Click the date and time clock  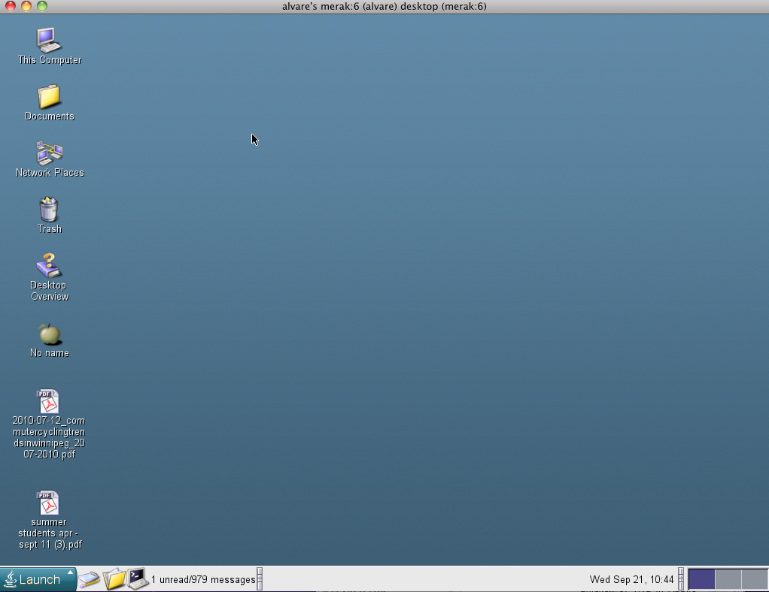[x=631, y=579]
